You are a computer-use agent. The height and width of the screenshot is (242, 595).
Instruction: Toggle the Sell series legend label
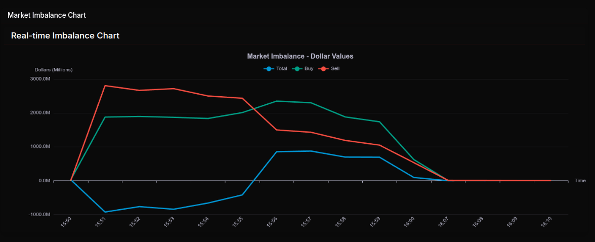pos(335,68)
